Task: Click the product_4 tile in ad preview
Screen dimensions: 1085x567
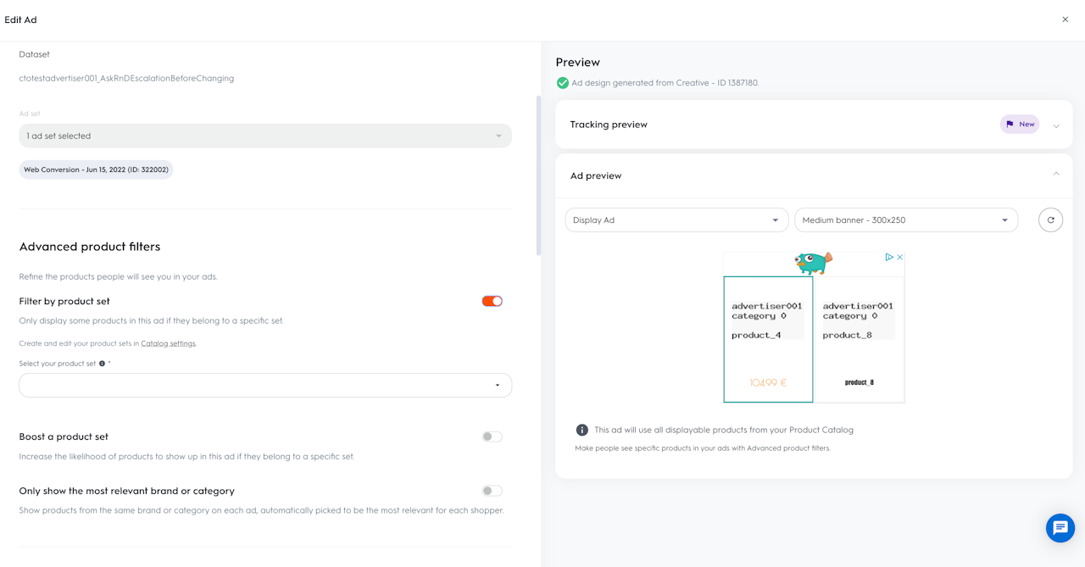Action: click(x=768, y=339)
